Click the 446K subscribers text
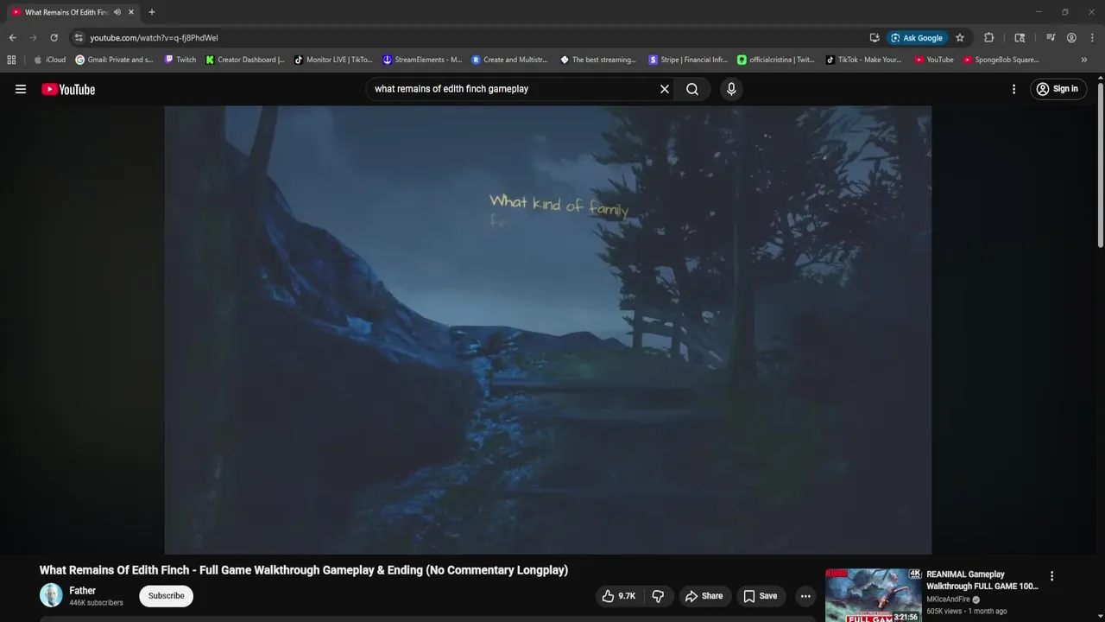The image size is (1105, 622). pos(96,603)
